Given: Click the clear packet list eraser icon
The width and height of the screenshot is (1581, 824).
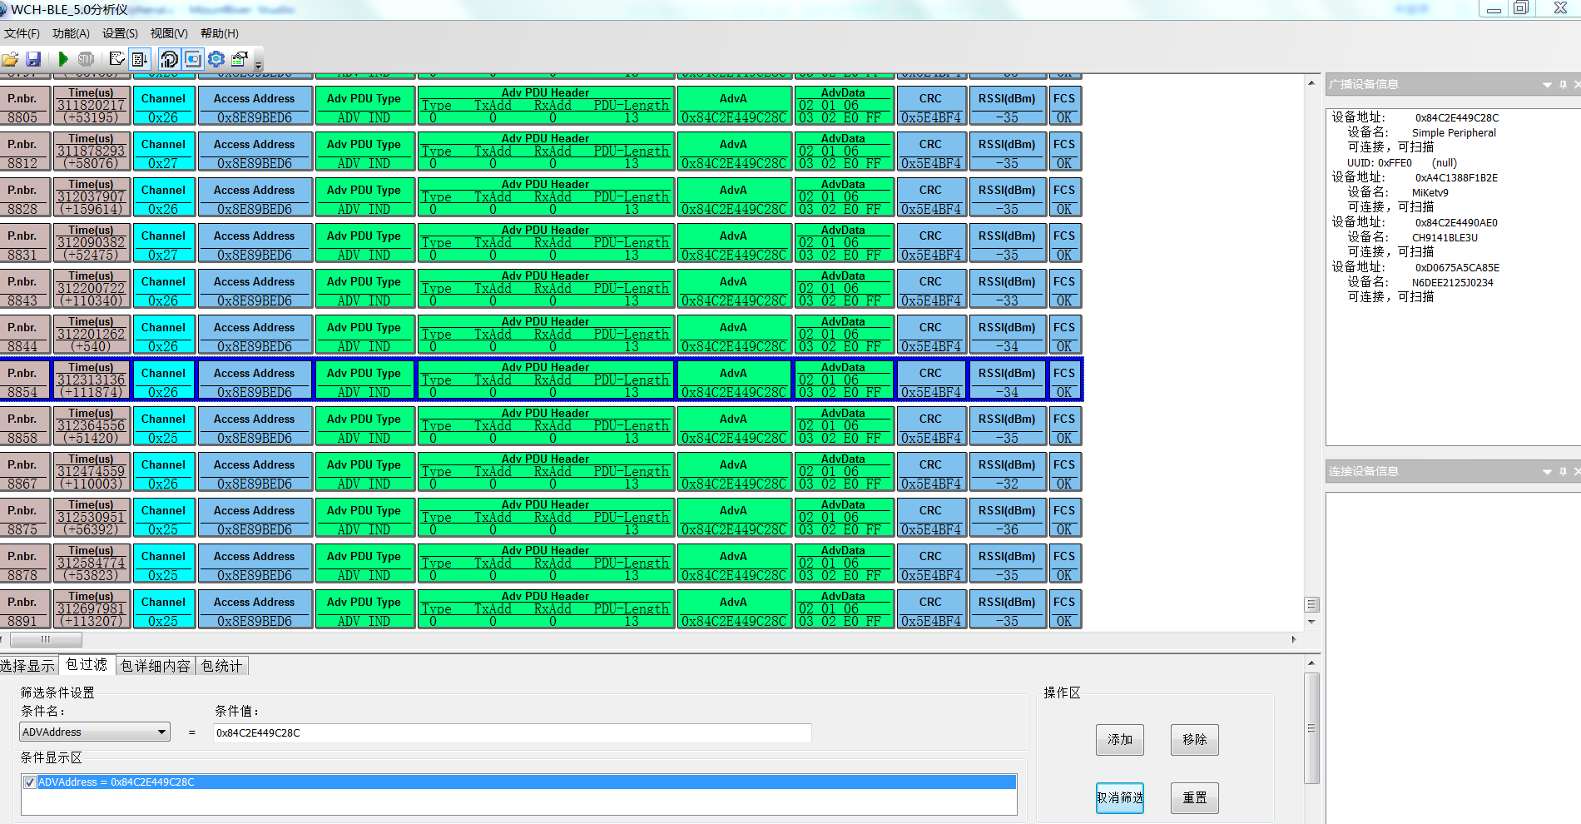Looking at the screenshot, I should (x=117, y=59).
